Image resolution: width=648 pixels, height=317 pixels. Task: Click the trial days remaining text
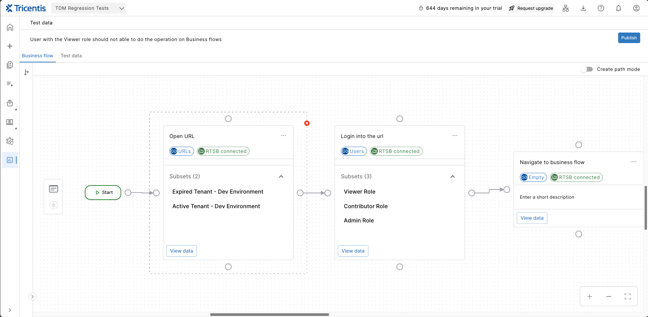(x=464, y=8)
